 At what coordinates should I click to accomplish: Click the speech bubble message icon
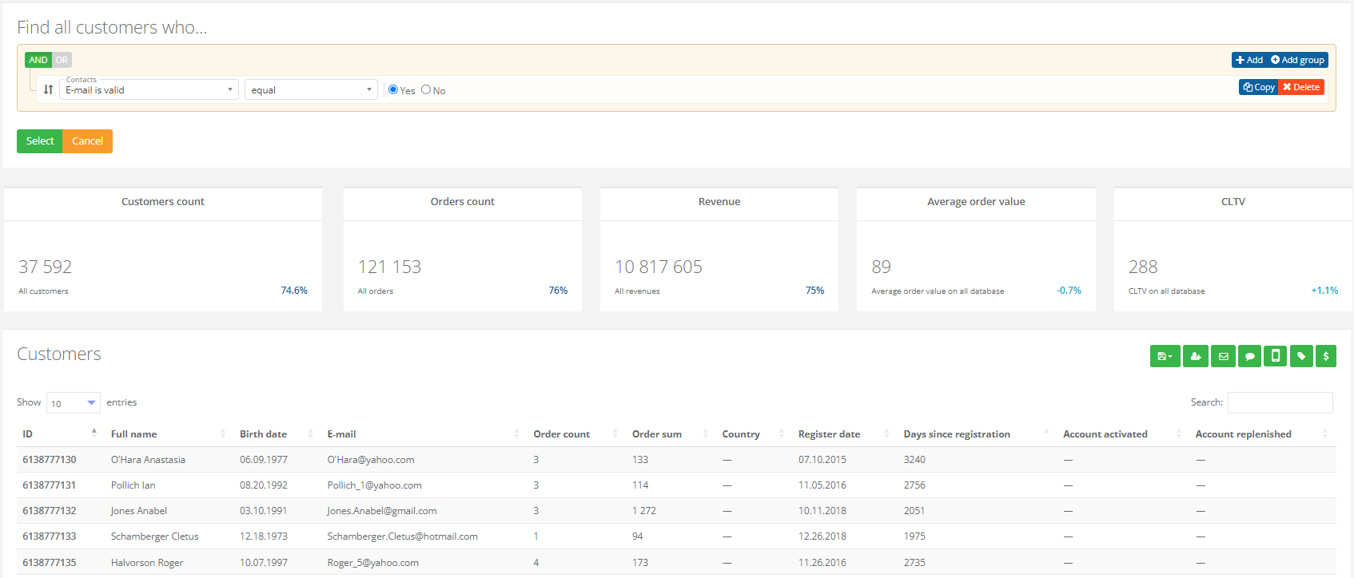(1249, 356)
